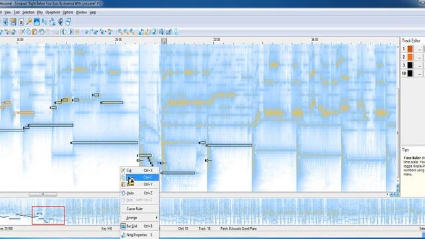Click track 1 orange color swatch
425x239 pixels.
tap(410, 48)
